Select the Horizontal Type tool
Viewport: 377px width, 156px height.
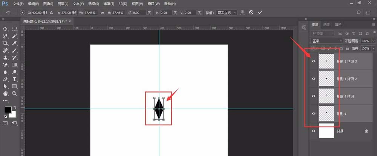pos(14,79)
